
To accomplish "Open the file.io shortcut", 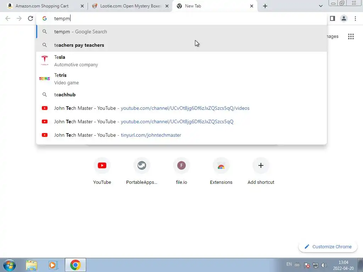I will pos(181,171).
